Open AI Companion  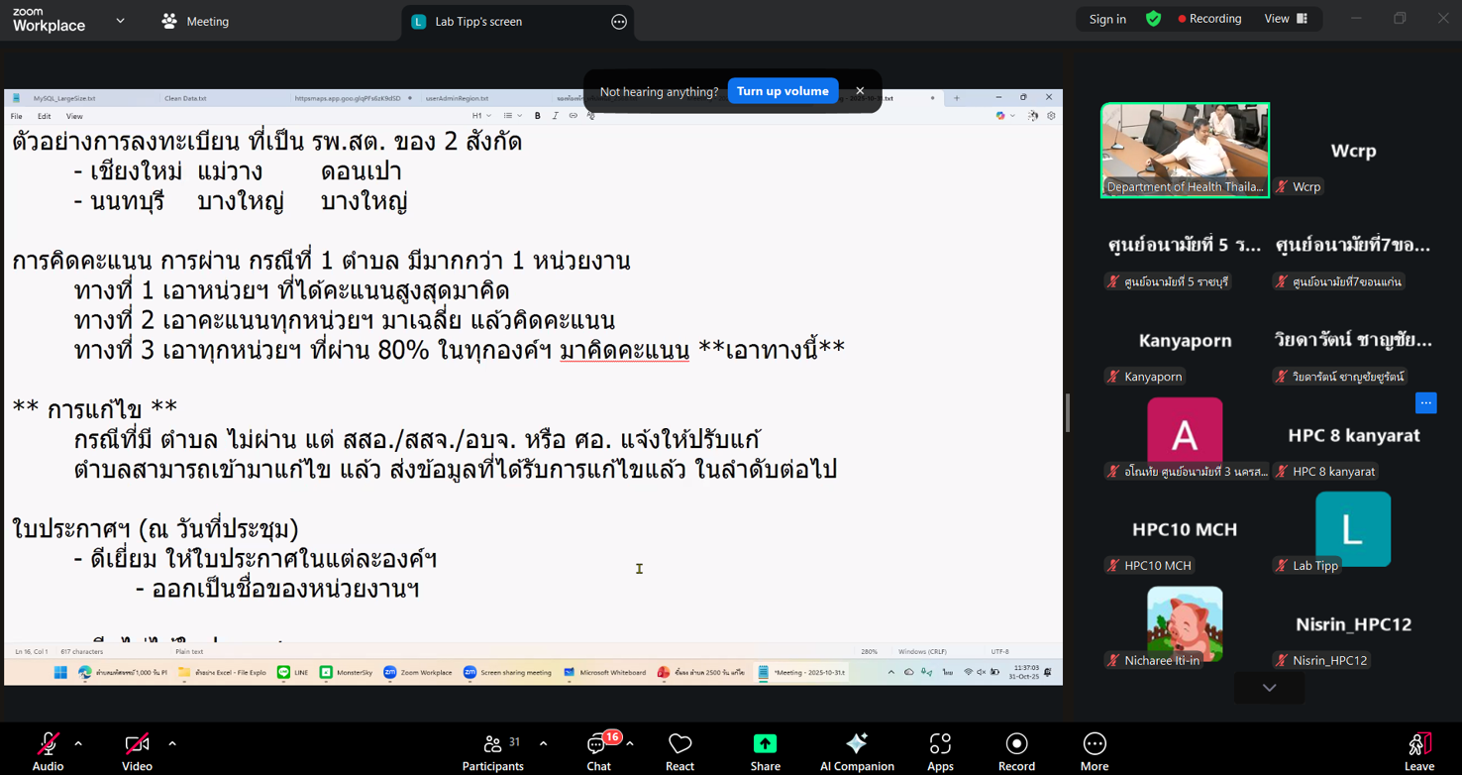857,750
